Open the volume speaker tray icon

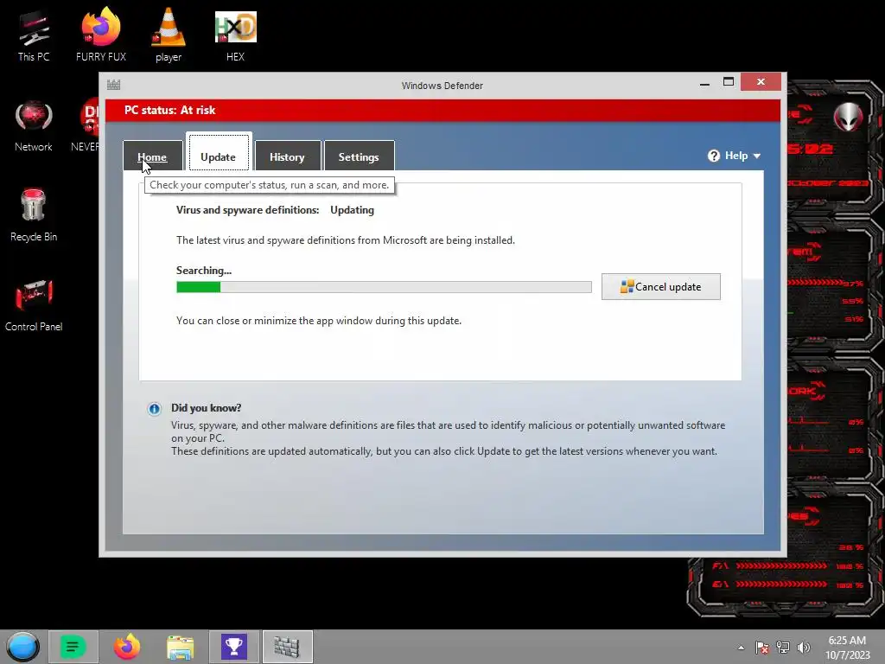pyautogui.click(x=804, y=648)
